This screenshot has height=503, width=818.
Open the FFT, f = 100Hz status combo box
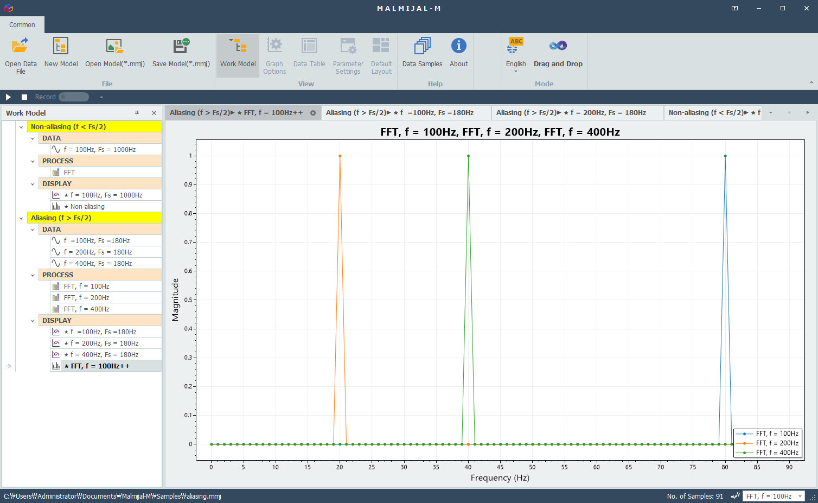pyautogui.click(x=773, y=496)
